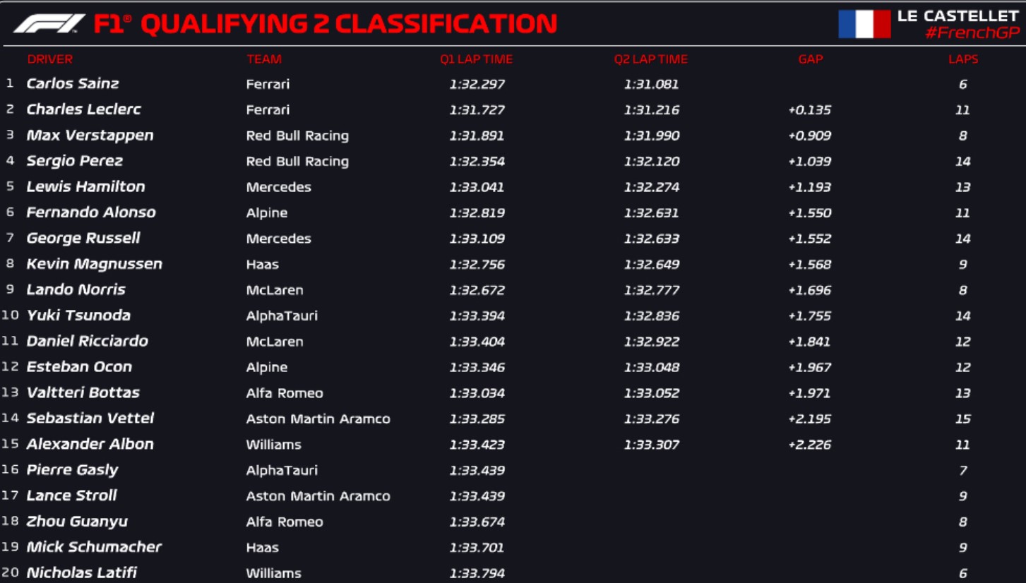
Task: Click Alexander Albon's gap +2.226
Action: click(x=810, y=445)
